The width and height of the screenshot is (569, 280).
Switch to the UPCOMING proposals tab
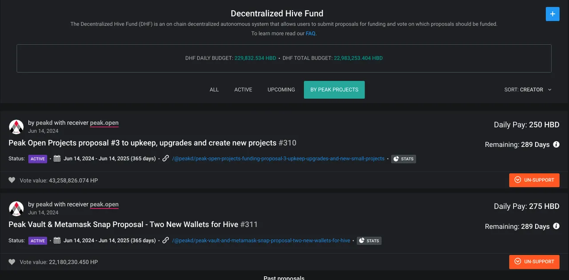281,90
